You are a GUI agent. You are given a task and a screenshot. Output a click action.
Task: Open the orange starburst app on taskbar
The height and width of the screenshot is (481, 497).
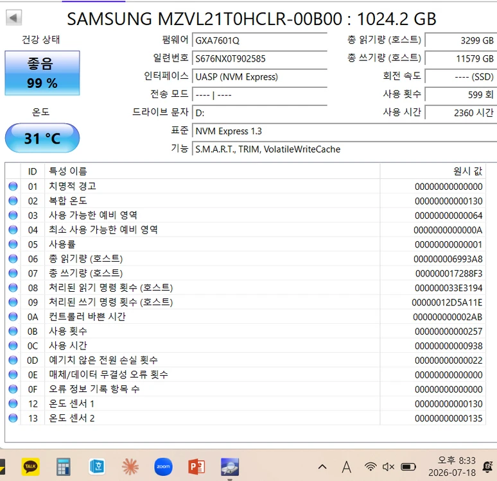pos(130,466)
